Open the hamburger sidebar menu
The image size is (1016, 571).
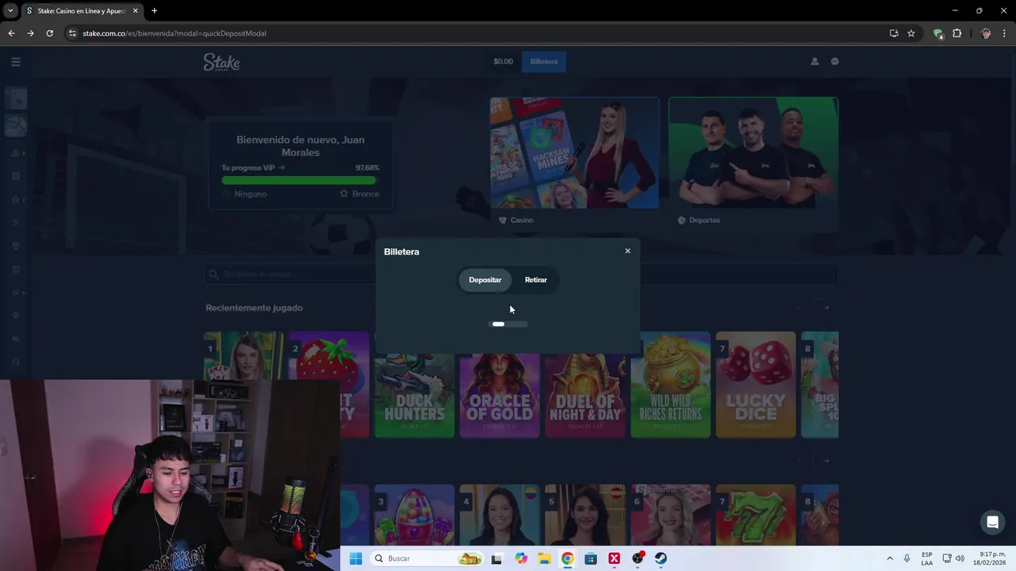pos(16,62)
